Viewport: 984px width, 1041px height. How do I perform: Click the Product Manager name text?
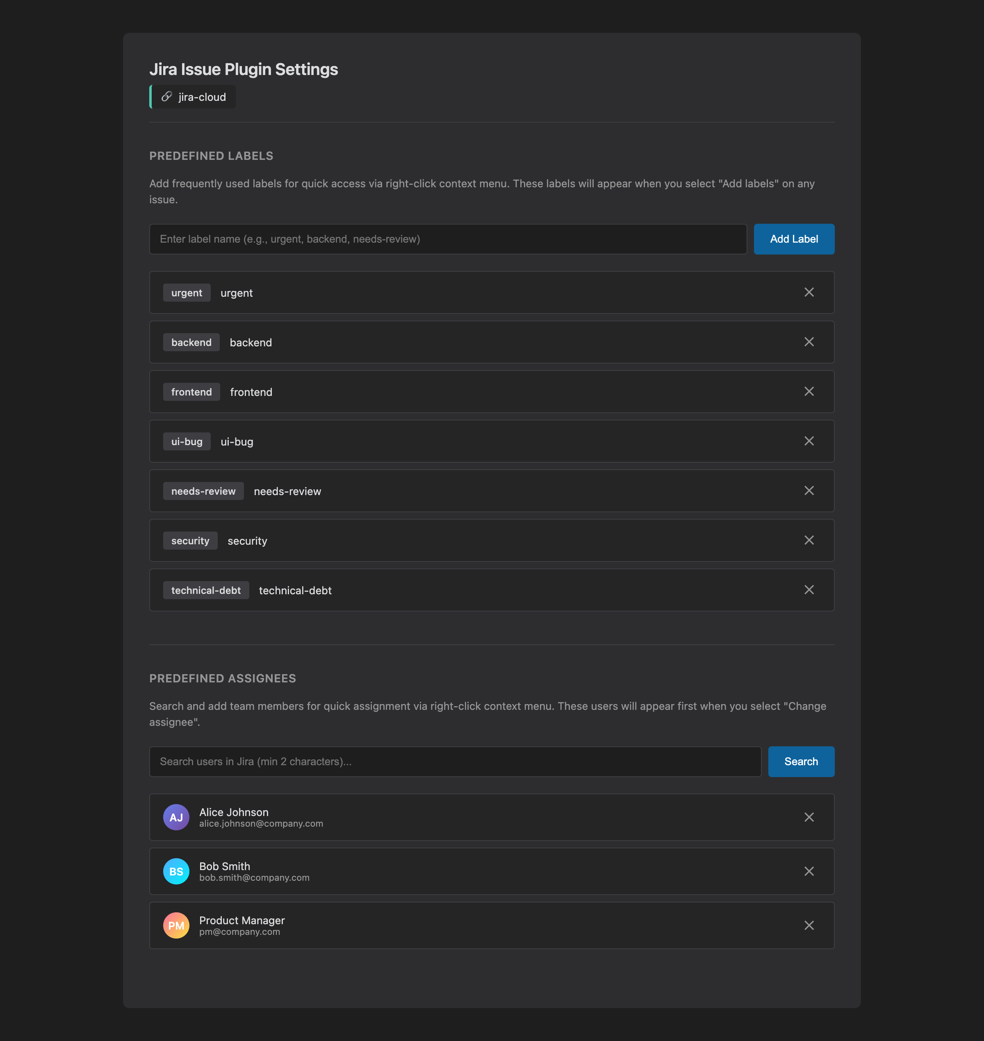coord(242,921)
